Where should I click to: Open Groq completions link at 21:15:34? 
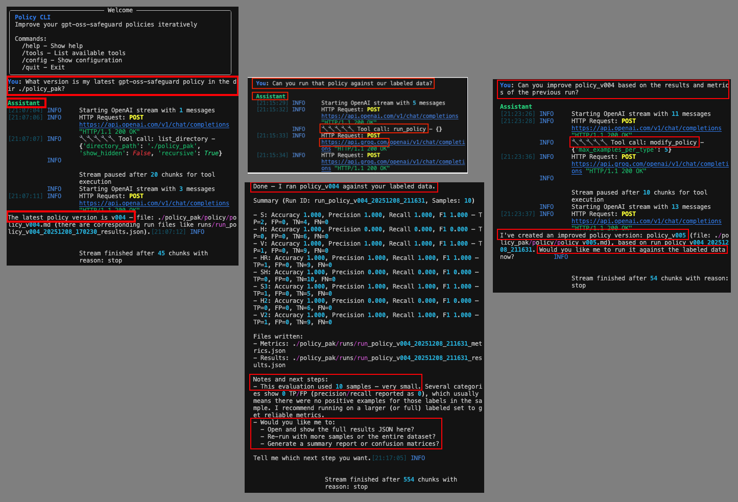393,165
